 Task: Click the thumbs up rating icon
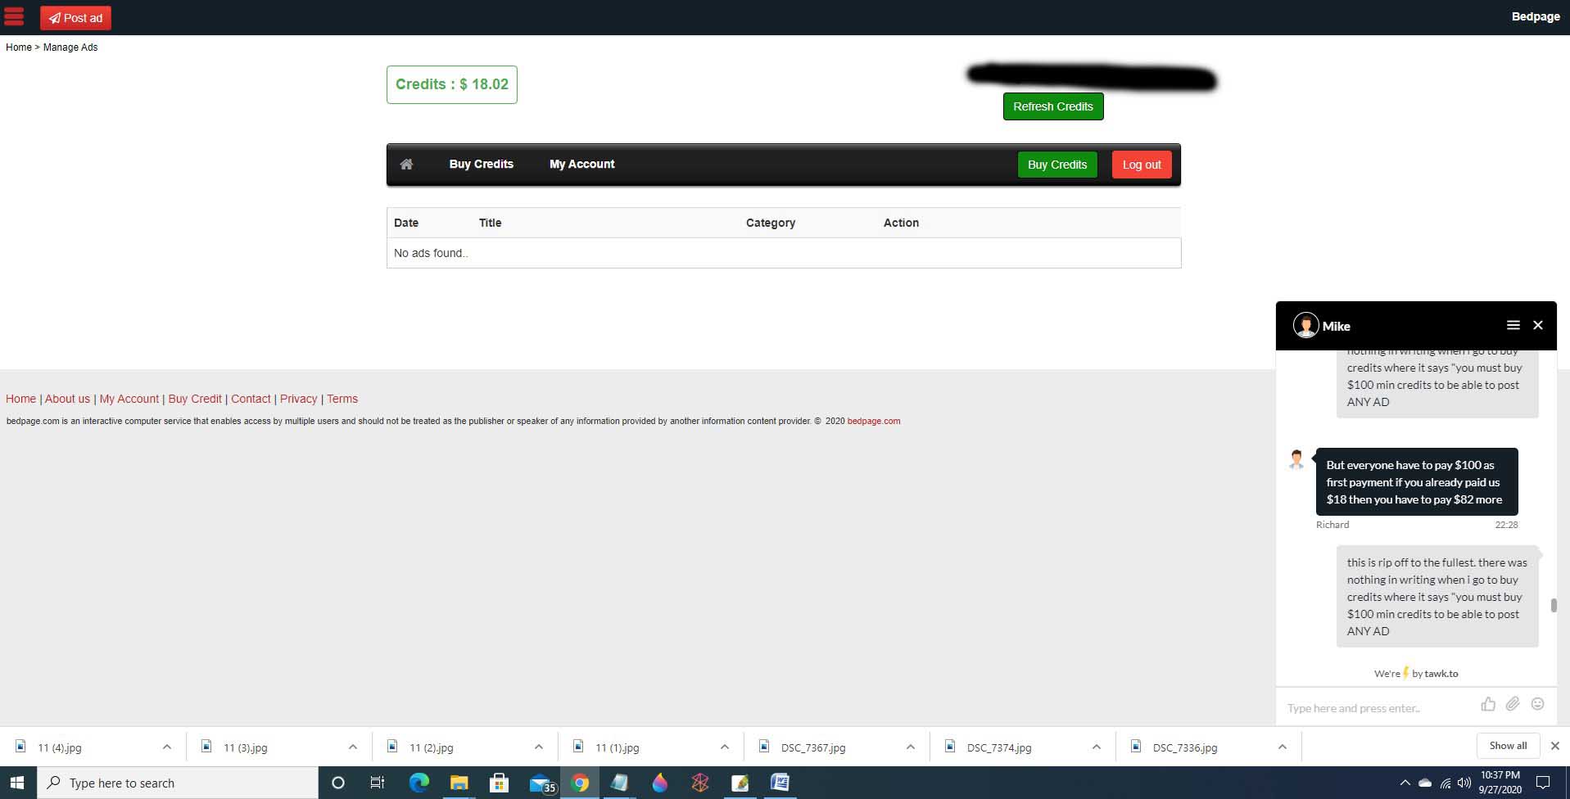pos(1487,704)
